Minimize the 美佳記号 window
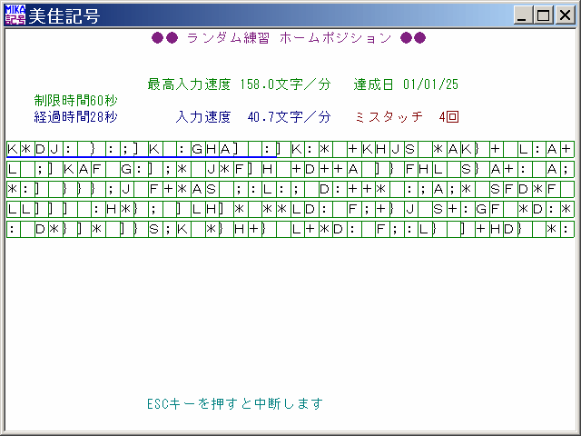581x436 pixels. tap(523, 15)
